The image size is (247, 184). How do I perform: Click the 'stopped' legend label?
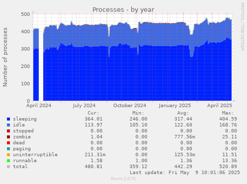click(23, 131)
